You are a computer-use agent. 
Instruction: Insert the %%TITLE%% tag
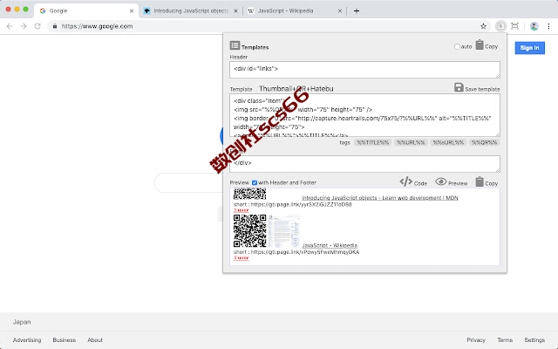372,142
